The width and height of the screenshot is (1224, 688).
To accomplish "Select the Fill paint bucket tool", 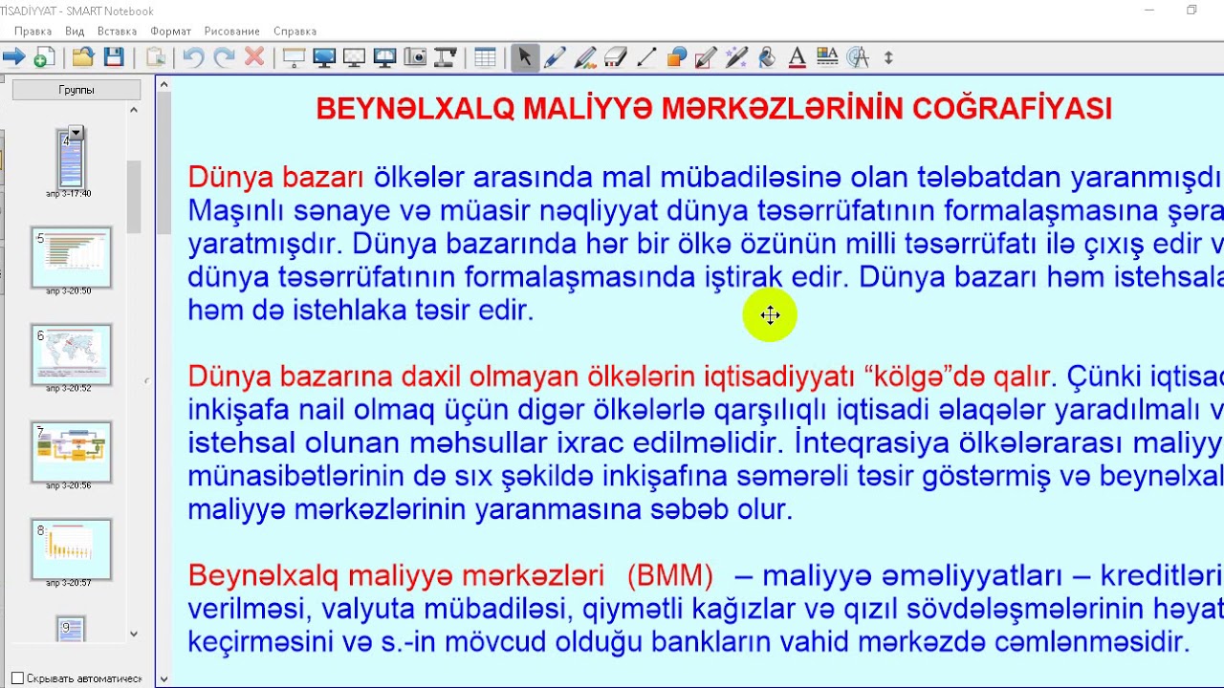I will tap(767, 57).
